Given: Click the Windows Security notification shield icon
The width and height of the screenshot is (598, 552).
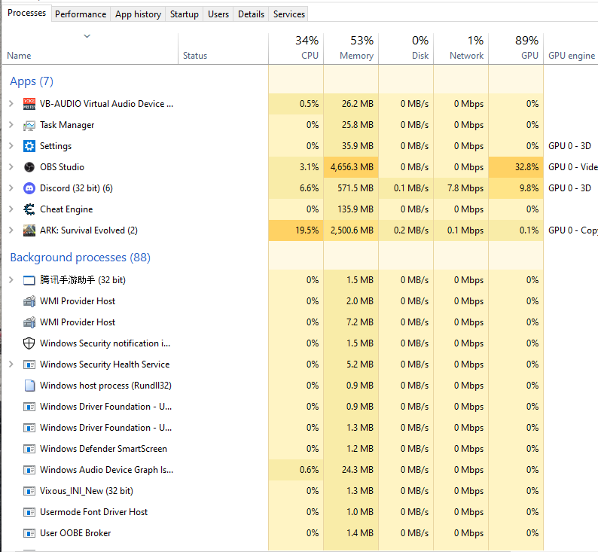Looking at the screenshot, I should point(29,343).
